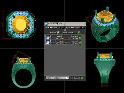Click the Diamond material cell in Round row
124x93 pixels.
[x=74, y=36]
